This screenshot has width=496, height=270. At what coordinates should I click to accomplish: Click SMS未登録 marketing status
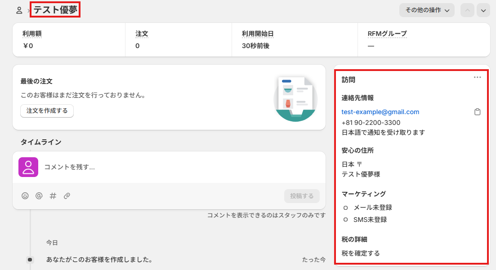[370, 220]
